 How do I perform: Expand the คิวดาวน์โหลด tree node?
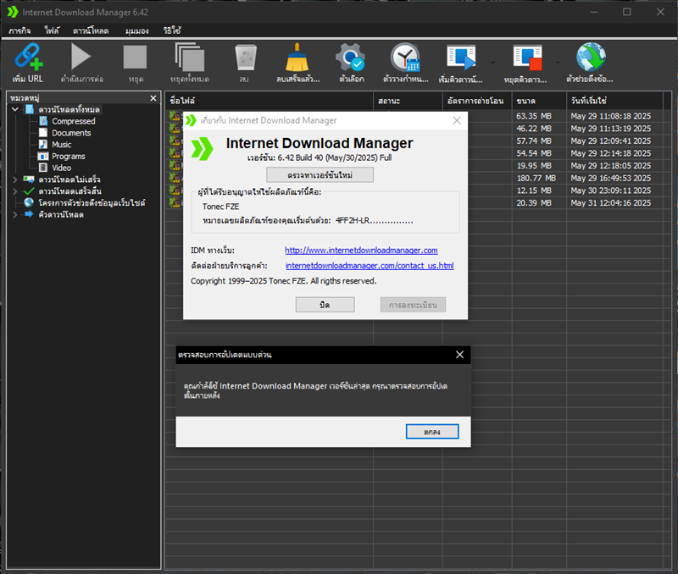[15, 214]
